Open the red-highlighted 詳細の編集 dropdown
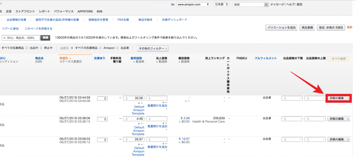The image size is (356, 157). [339, 98]
